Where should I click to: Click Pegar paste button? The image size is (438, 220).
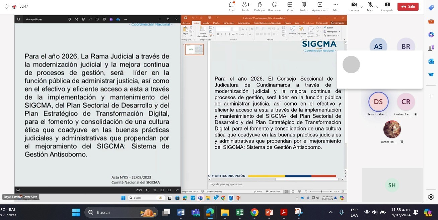point(185,31)
